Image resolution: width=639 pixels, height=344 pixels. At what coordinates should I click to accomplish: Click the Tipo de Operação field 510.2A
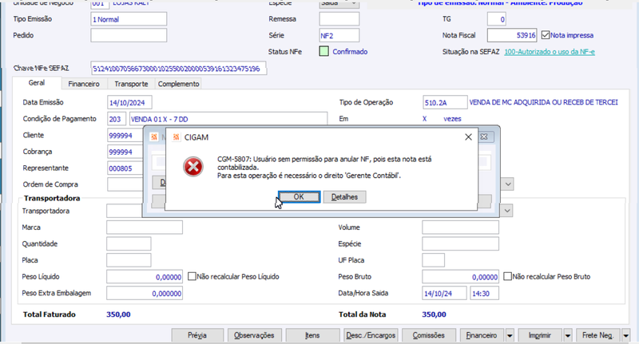pyautogui.click(x=445, y=103)
